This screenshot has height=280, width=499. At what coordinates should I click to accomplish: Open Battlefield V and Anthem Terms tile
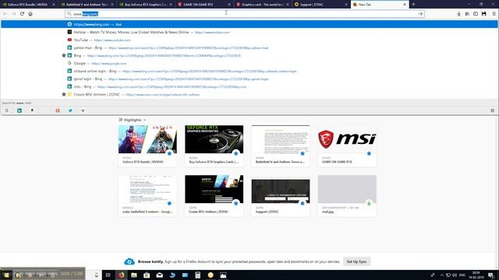[x=281, y=145]
